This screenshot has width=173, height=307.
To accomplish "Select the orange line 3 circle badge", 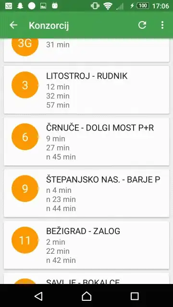I will [x=25, y=85].
